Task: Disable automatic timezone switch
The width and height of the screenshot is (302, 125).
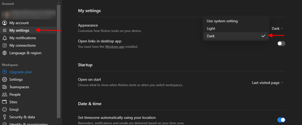Action: 281,120
